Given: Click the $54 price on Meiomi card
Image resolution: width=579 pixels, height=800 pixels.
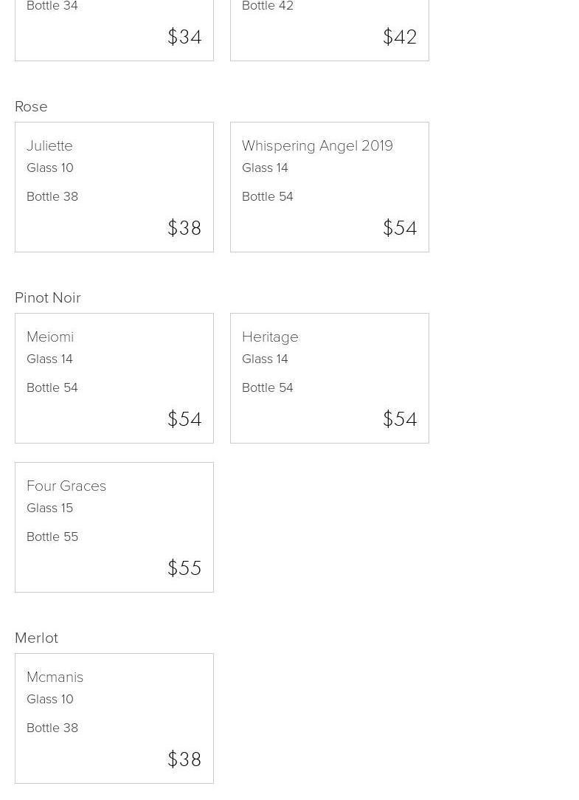Looking at the screenshot, I should click(184, 419).
